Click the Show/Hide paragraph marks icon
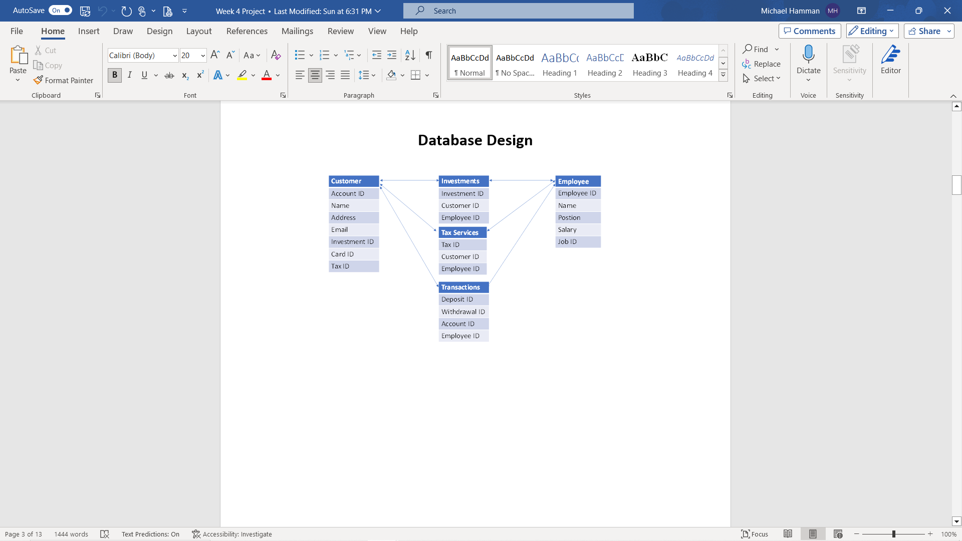The width and height of the screenshot is (962, 541). tap(429, 55)
